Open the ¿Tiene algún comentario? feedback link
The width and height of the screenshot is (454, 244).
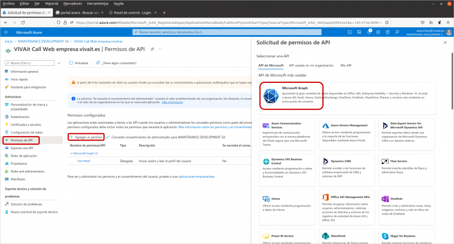click(x=116, y=63)
